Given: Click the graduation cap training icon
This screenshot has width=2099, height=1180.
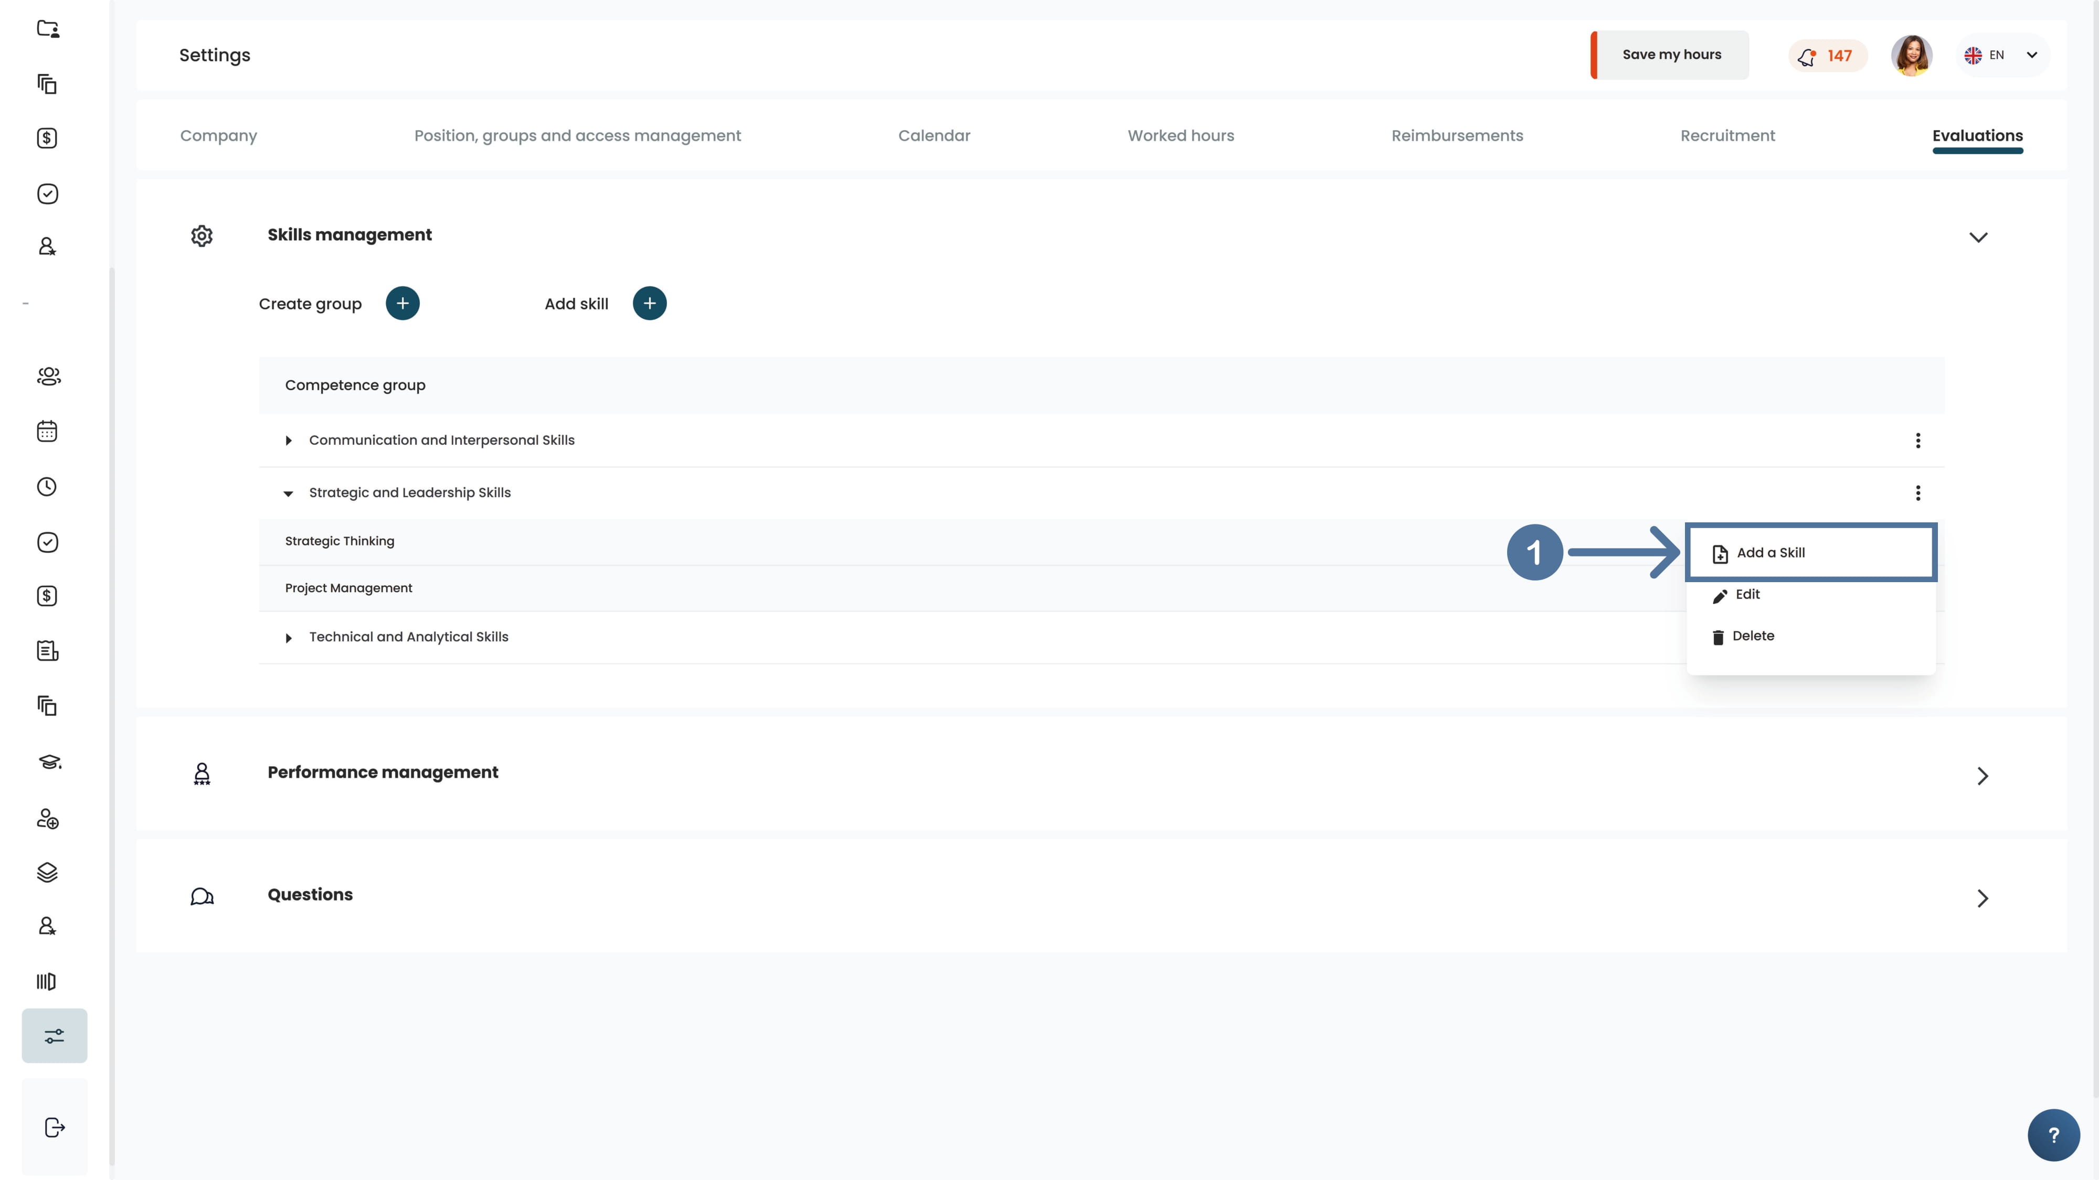Looking at the screenshot, I should [x=49, y=762].
